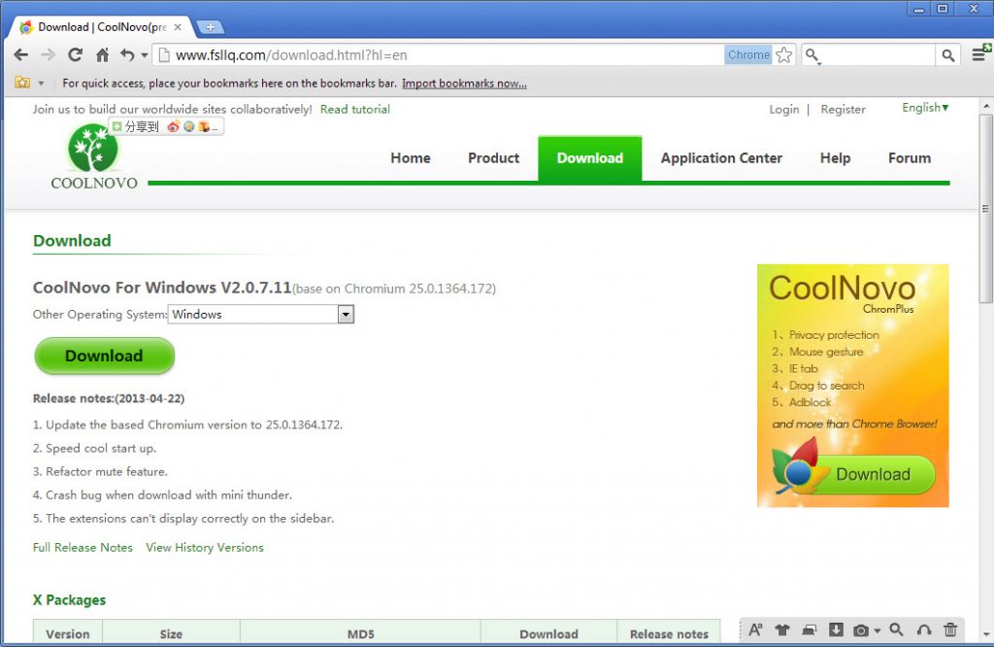
Task: Click the Login link
Action: coord(784,109)
